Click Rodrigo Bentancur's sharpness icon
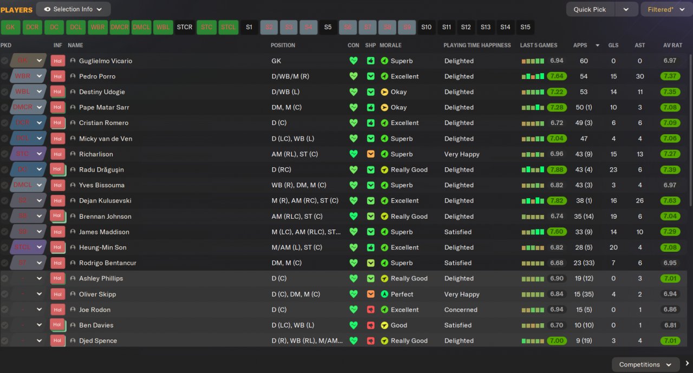This screenshot has height=373, width=693. [370, 263]
